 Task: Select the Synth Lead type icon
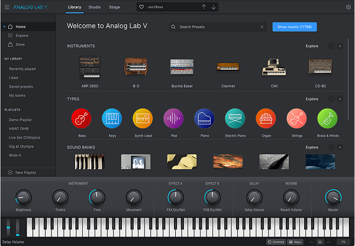click(143, 118)
